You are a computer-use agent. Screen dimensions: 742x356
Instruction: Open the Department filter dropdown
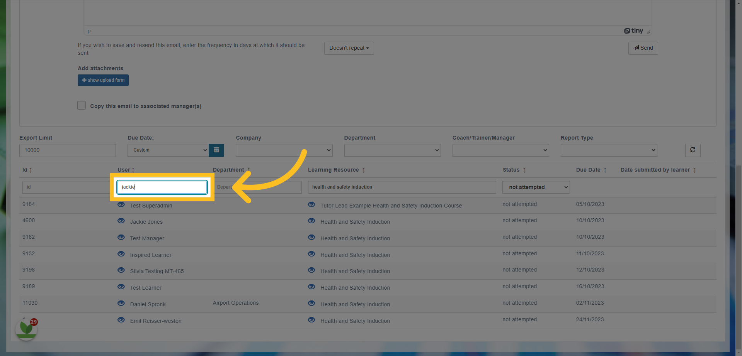(x=392, y=150)
